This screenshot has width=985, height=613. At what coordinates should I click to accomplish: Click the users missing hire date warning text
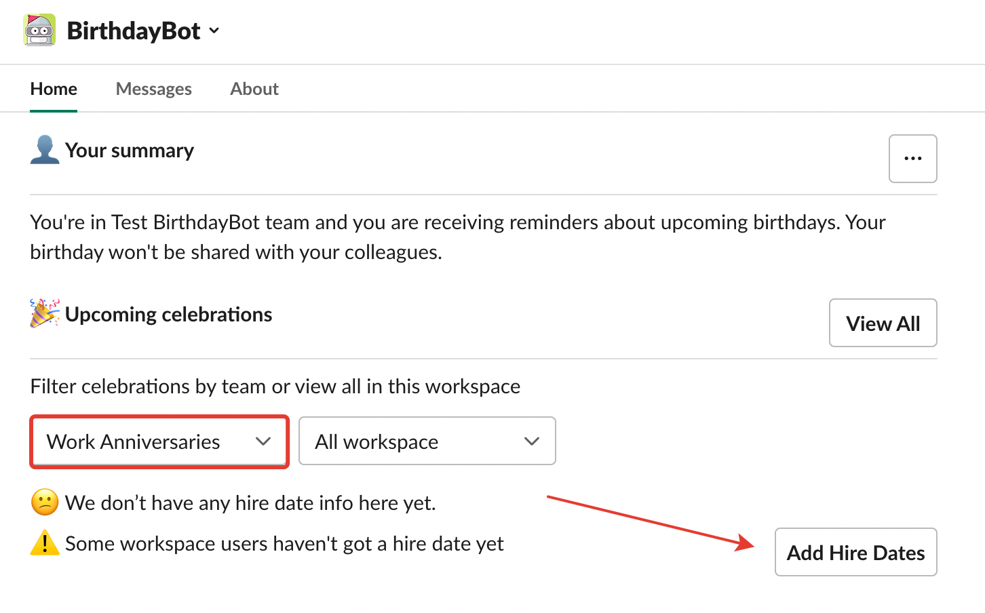coord(284,544)
